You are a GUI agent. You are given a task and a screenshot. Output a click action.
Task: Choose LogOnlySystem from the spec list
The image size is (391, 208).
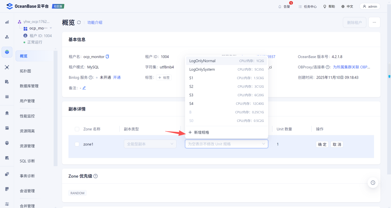tap(226, 69)
